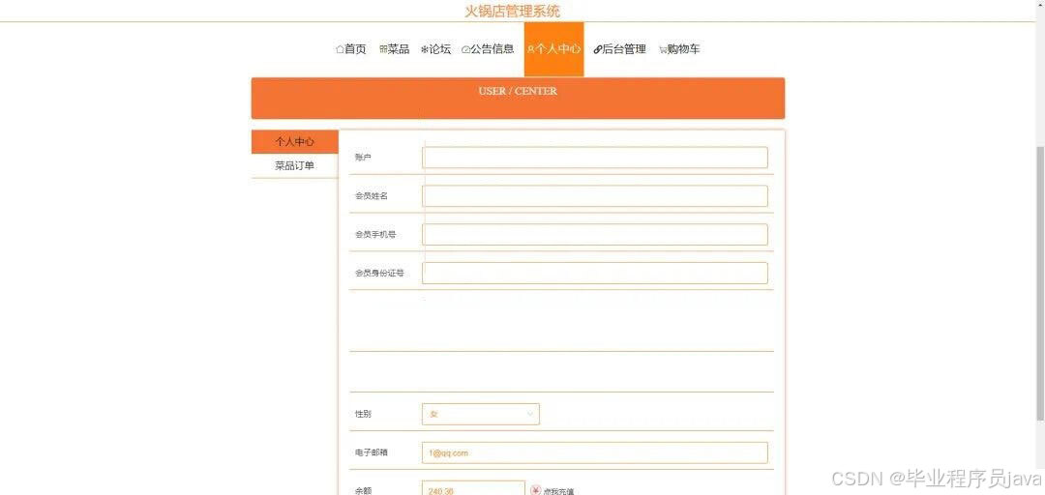Open the 购物车 shopping cart
Image resolution: width=1045 pixels, height=495 pixels.
pos(679,49)
